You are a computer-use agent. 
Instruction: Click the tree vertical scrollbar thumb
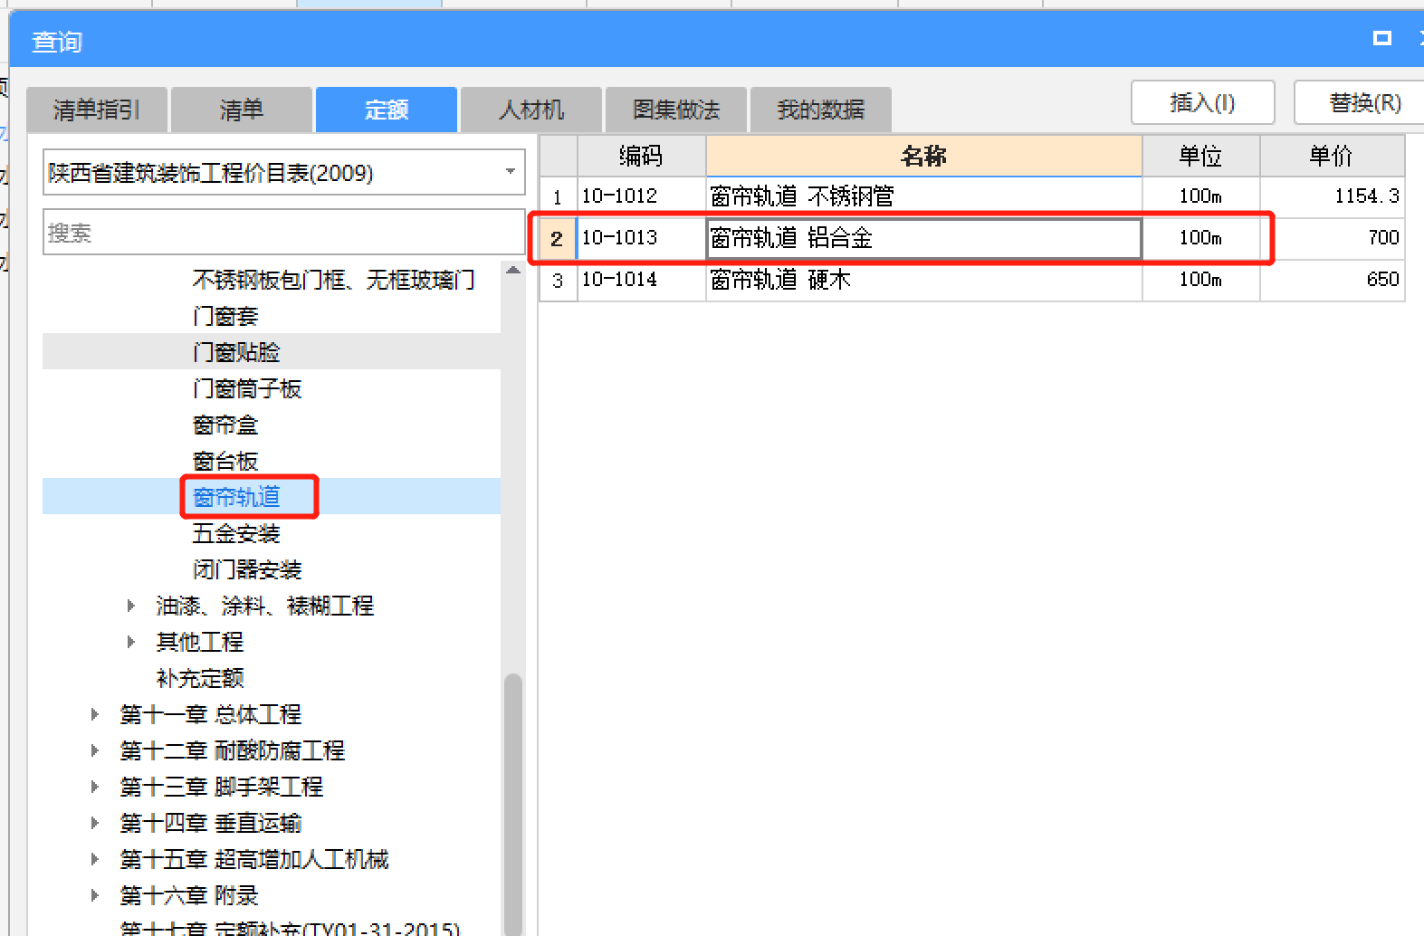click(513, 804)
